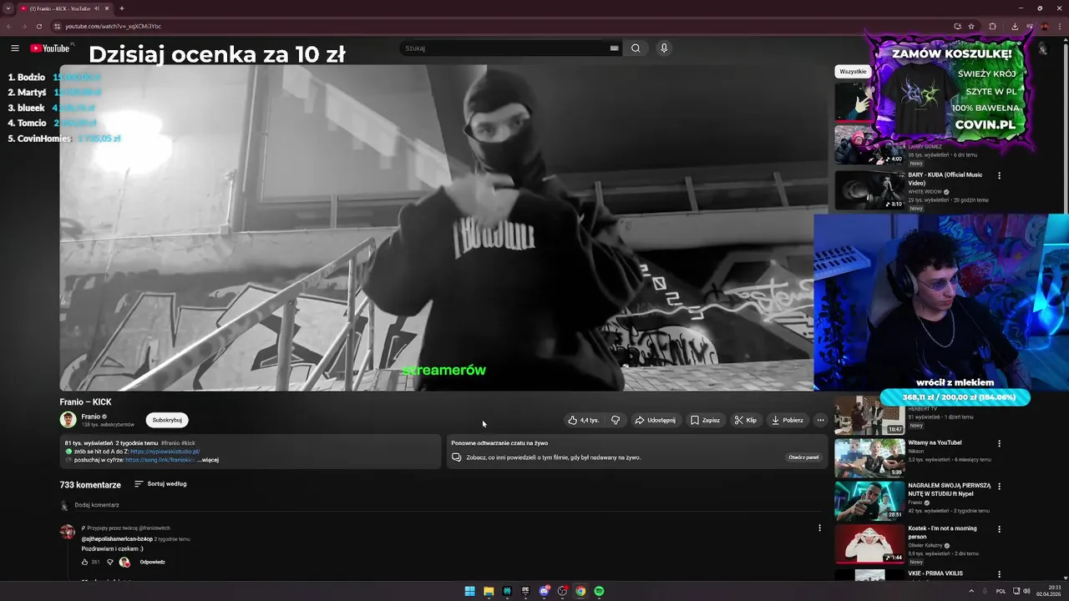Dislike the pinned comment
The image size is (1069, 601).
tap(109, 562)
